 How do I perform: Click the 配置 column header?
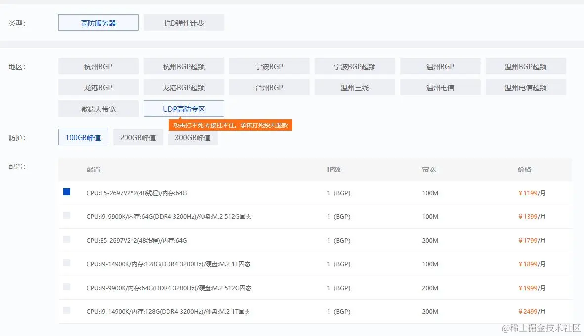coord(93,169)
